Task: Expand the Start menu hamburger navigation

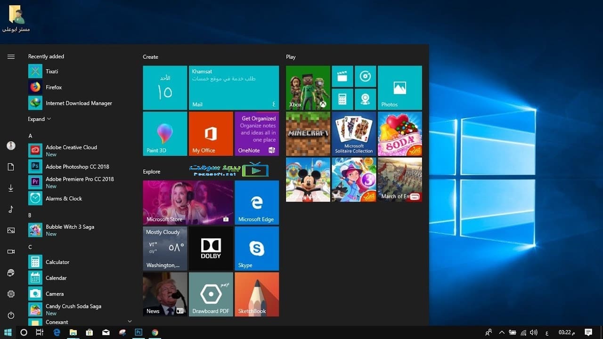Action: (11, 56)
